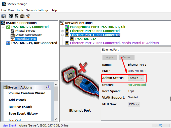171x128 pixels.
Task: Select 192.168.1.34, Not Connected item
Action: (34, 43)
